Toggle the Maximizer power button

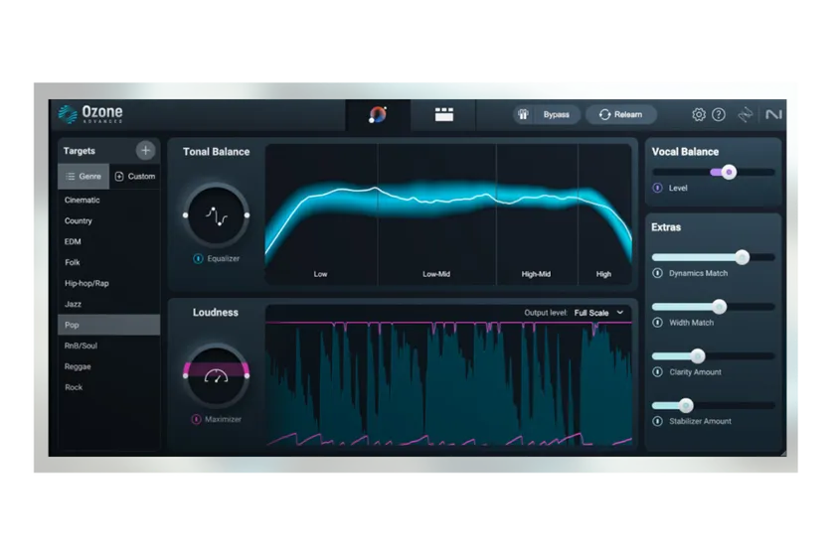(x=196, y=419)
